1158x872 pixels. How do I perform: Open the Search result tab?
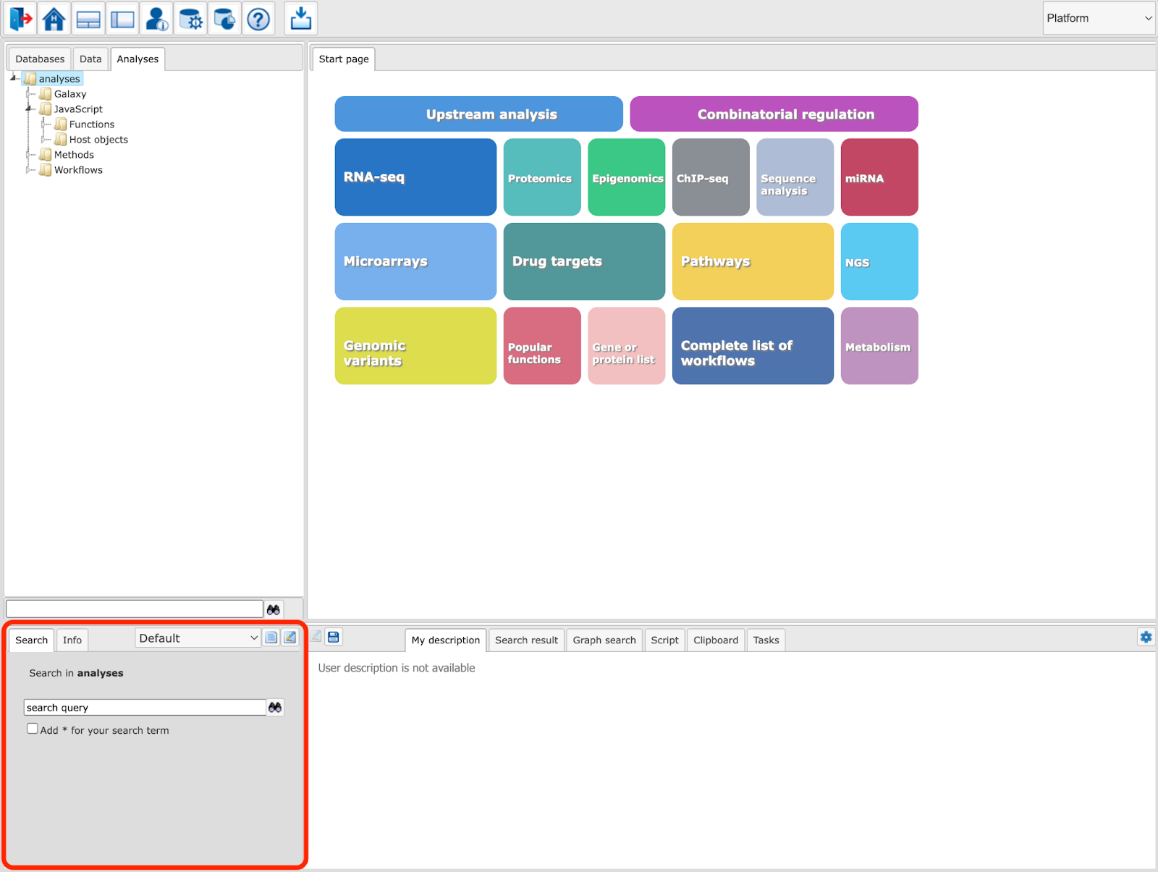[x=526, y=640]
